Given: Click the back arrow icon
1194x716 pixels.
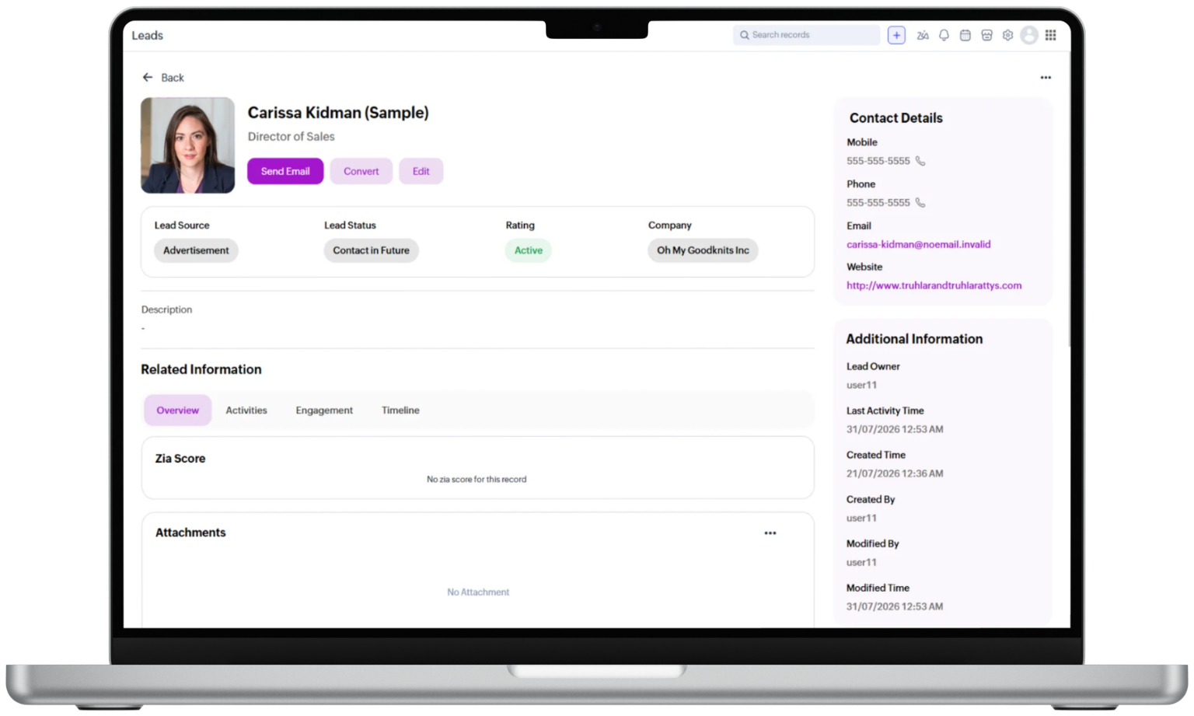Looking at the screenshot, I should click(x=148, y=78).
